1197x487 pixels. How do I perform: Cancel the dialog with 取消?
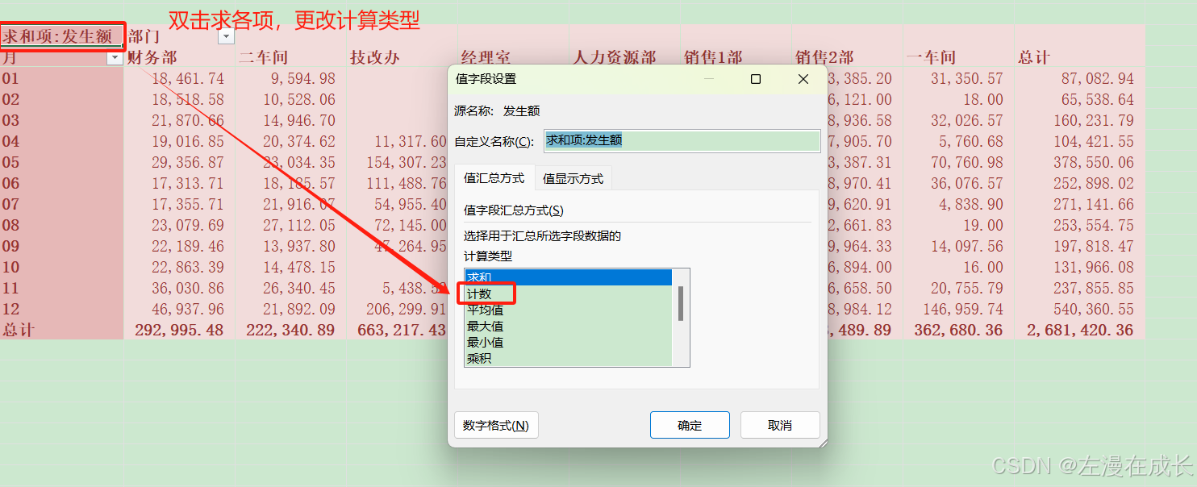(780, 426)
